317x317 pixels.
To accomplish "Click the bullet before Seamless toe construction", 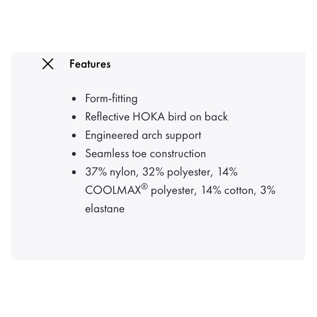I will (x=74, y=154).
